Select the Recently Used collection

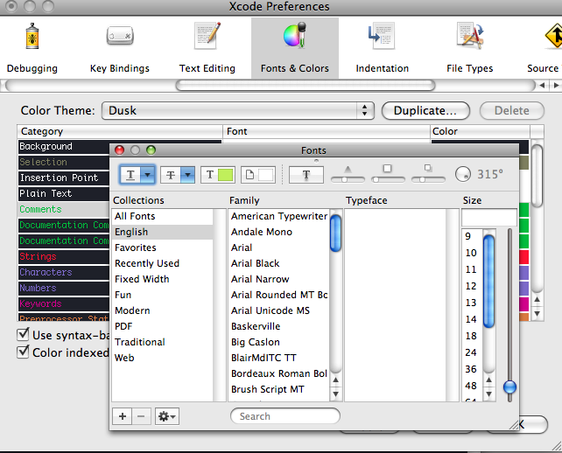162,263
